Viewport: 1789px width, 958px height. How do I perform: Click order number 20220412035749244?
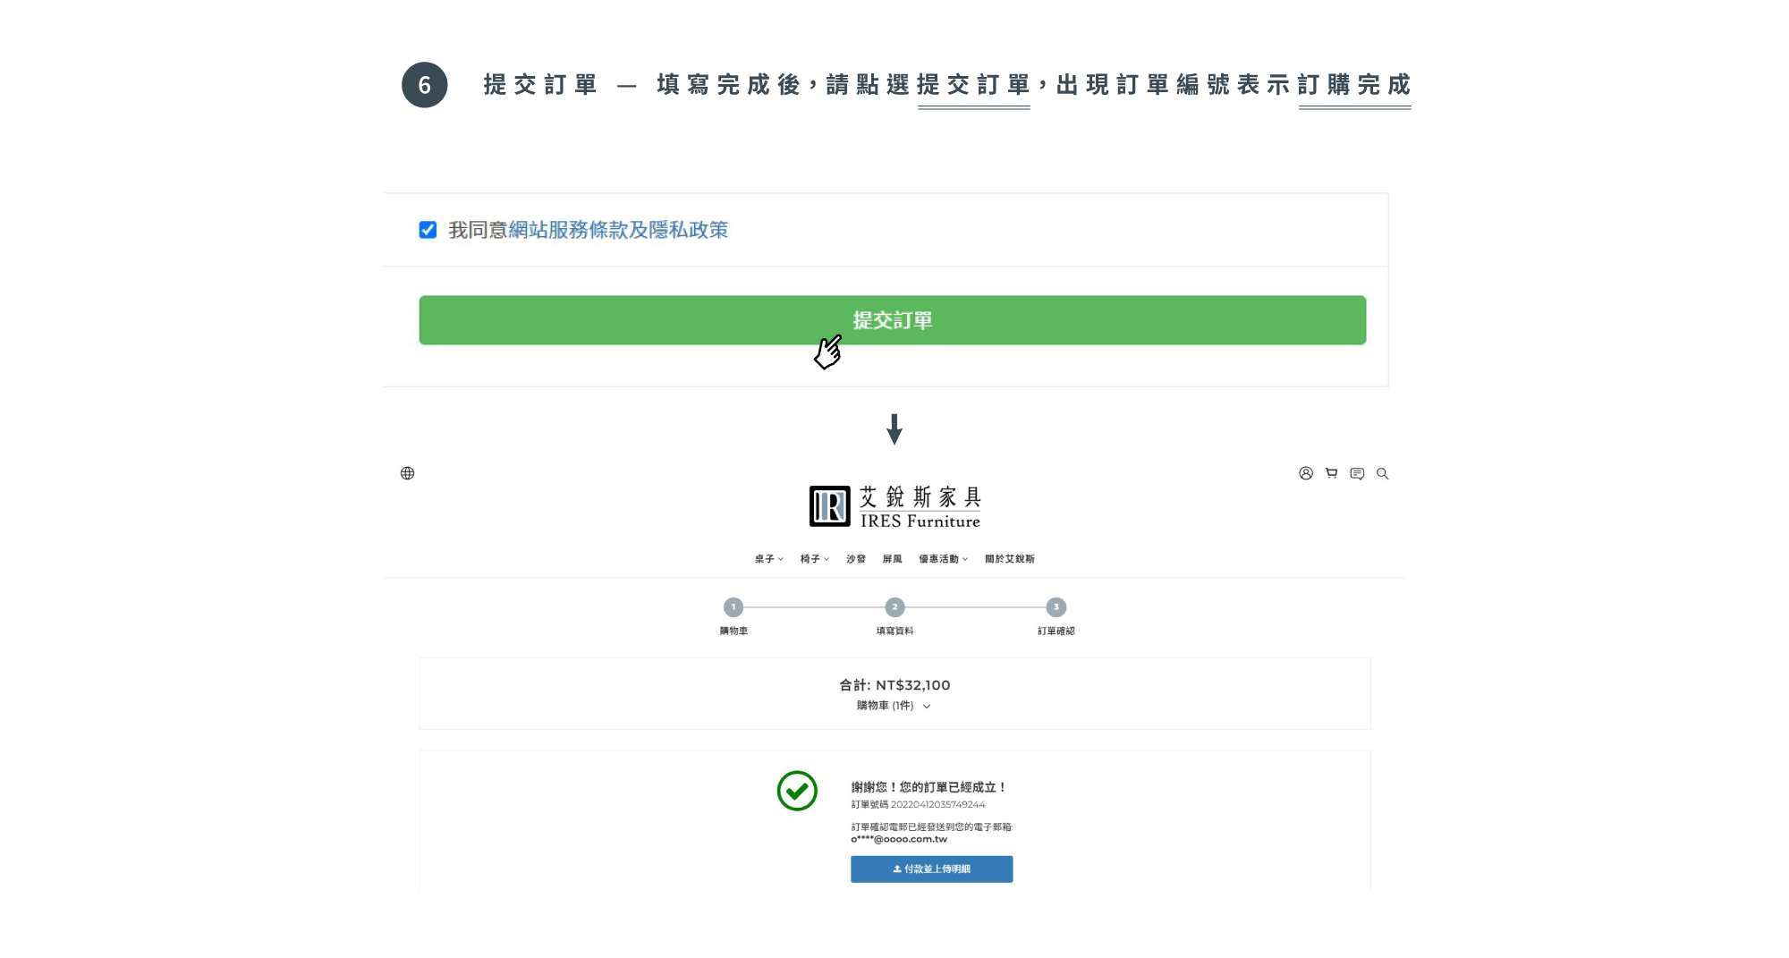pyautogui.click(x=937, y=804)
